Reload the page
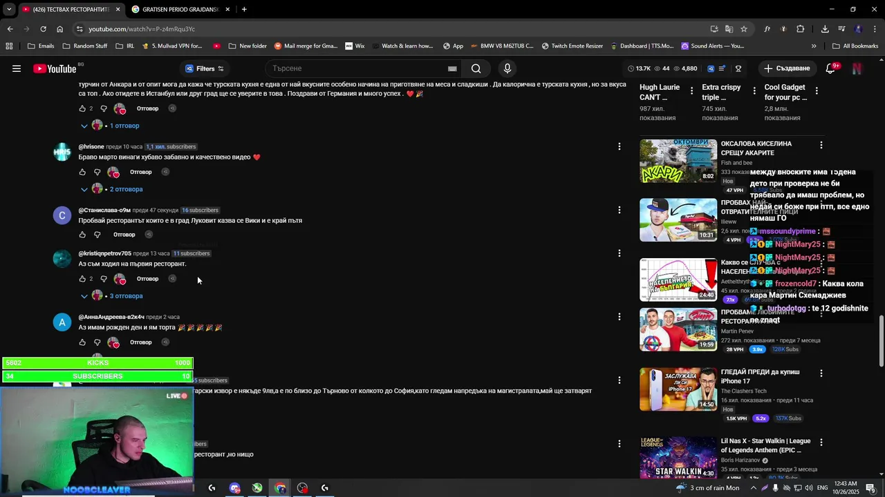 tap(43, 29)
